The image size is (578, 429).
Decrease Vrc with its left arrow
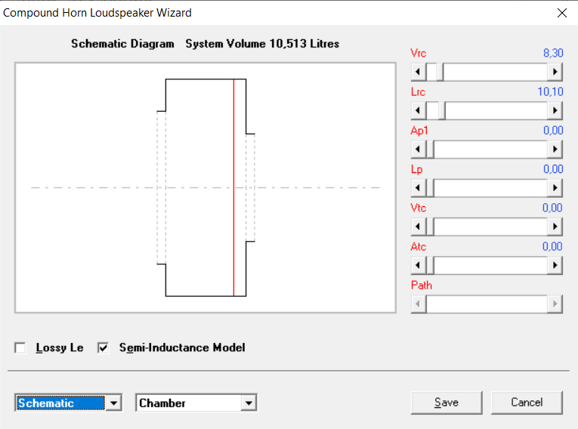tap(419, 72)
